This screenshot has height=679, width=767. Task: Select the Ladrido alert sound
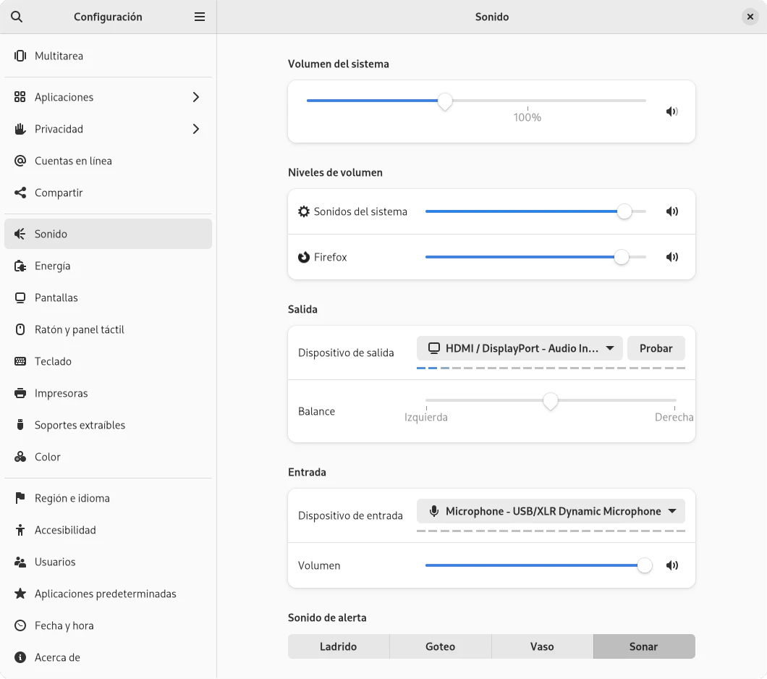point(339,646)
